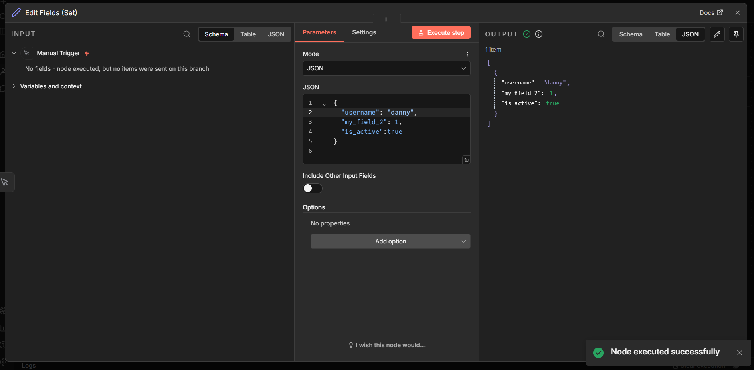Image resolution: width=754 pixels, height=370 pixels.
Task: Enable Include Other Input Fields toggle
Action: click(x=312, y=188)
